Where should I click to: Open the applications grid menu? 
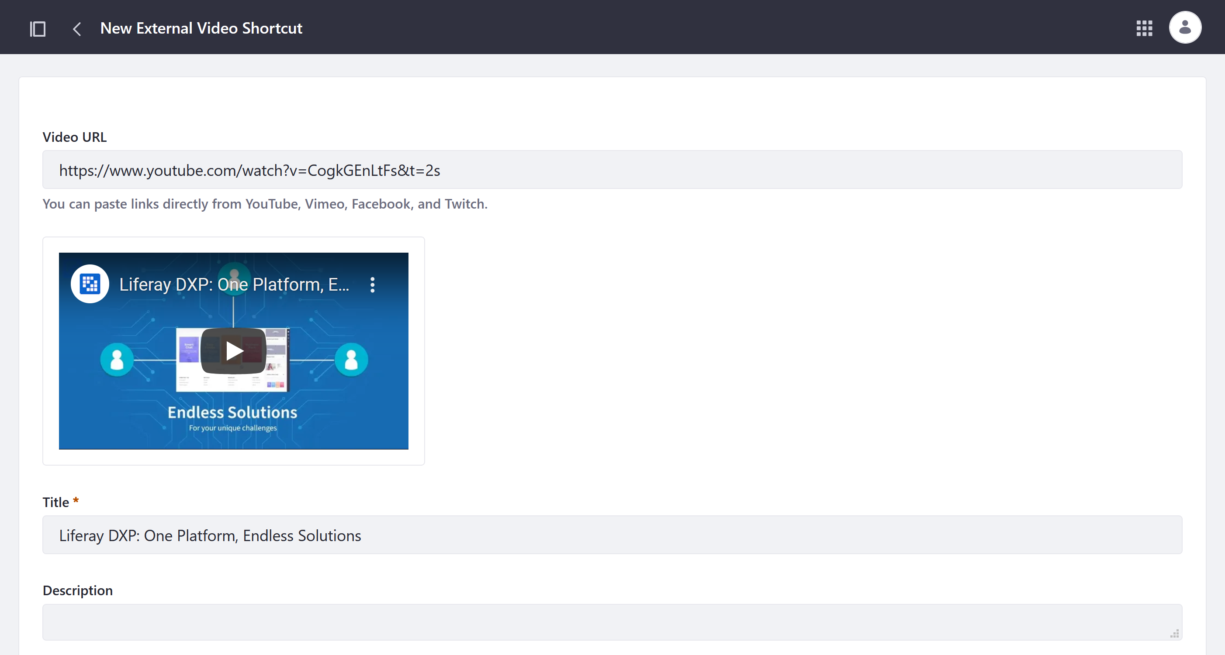(x=1144, y=28)
